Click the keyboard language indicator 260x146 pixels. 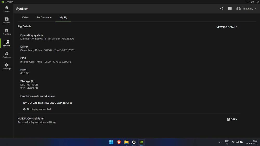pos(227,142)
